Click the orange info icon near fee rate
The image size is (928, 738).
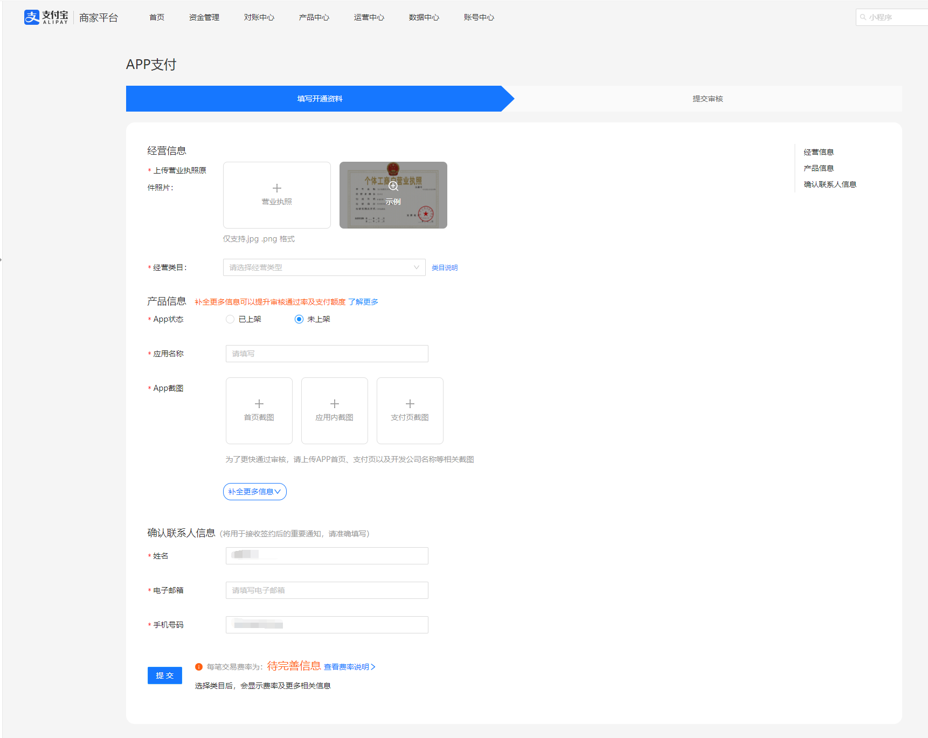(x=199, y=667)
